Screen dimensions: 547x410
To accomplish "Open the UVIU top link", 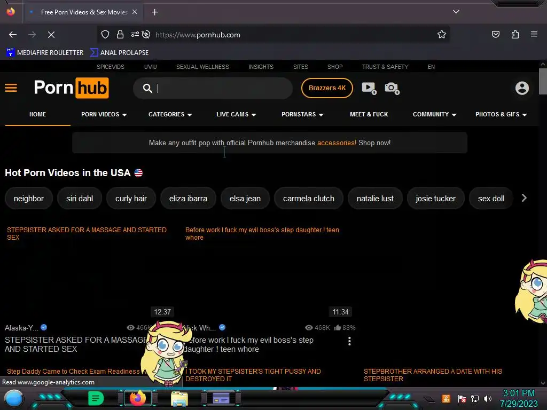I will [150, 67].
